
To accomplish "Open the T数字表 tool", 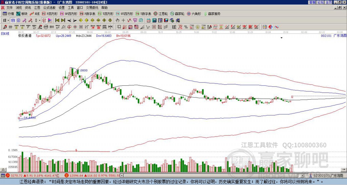I will [143, 14].
